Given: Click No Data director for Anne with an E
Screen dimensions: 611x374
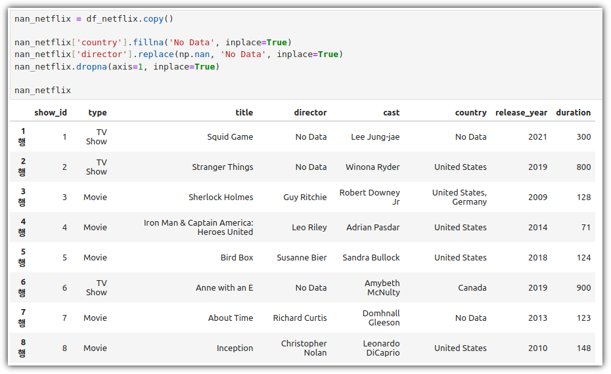Looking at the screenshot, I should (x=311, y=287).
